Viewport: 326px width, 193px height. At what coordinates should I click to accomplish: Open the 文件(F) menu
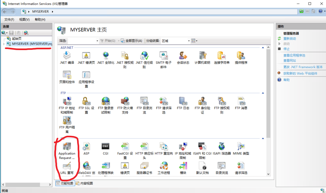(x=9, y=19)
